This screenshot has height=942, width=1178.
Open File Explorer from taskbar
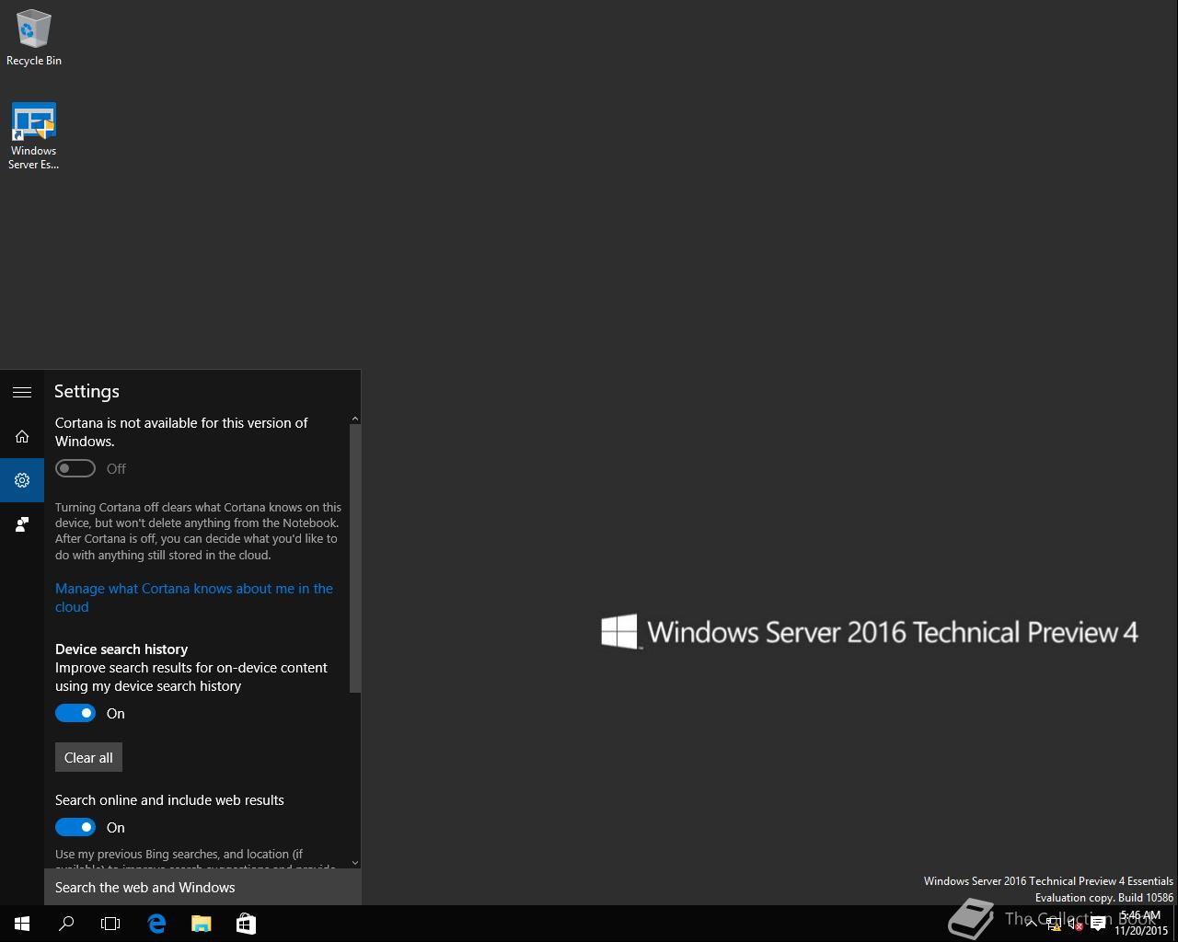click(201, 924)
